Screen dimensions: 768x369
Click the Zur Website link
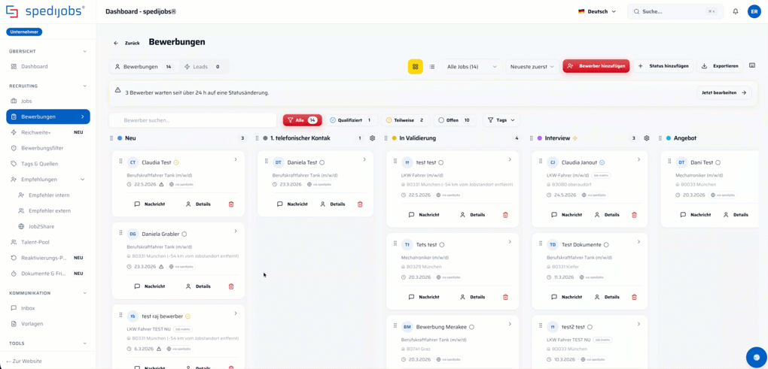pyautogui.click(x=24, y=361)
